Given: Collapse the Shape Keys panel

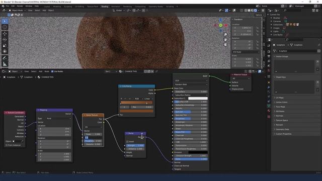Looking at the screenshot, I should pyautogui.click(x=281, y=77).
